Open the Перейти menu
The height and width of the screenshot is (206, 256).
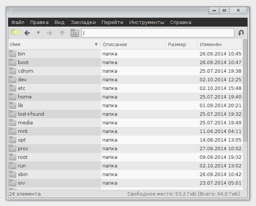pos(112,22)
